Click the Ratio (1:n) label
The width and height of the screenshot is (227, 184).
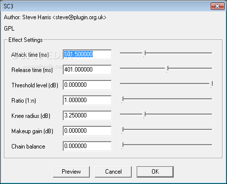[x=24, y=101]
